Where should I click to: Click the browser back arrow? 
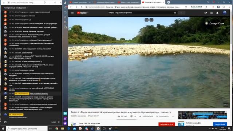tap(71, 7)
